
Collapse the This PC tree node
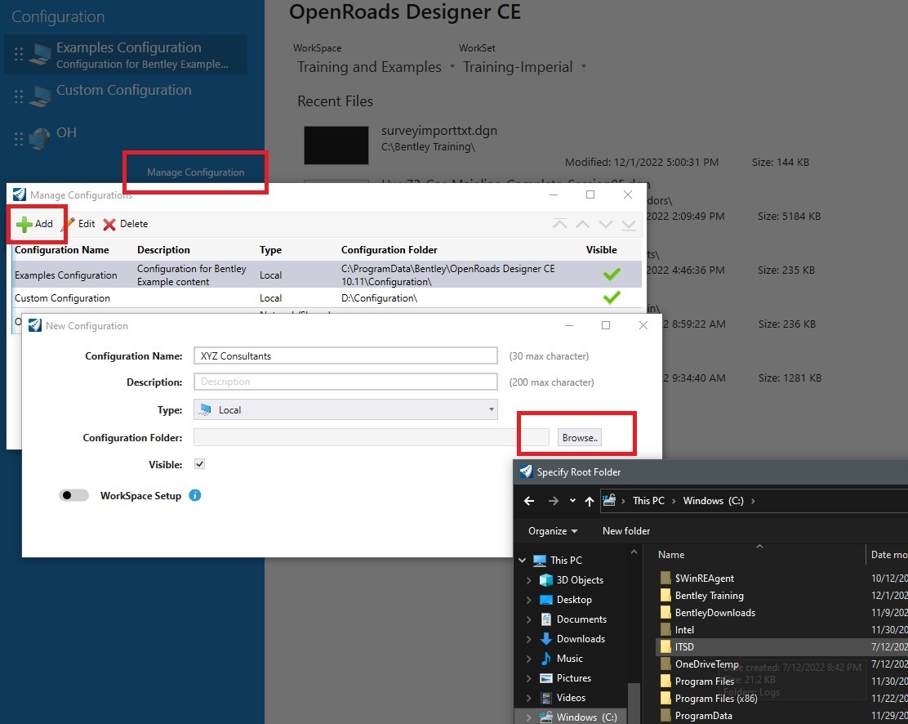click(x=523, y=560)
